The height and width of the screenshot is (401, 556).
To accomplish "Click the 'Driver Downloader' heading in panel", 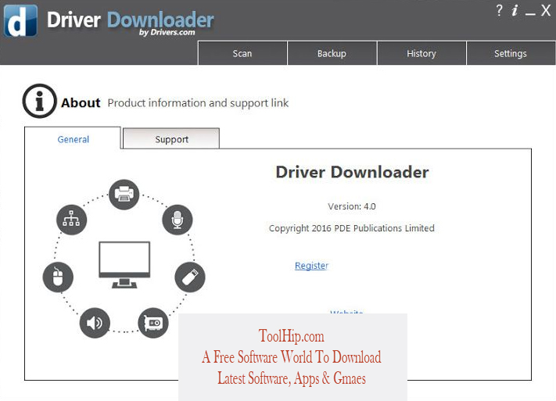I will [352, 172].
